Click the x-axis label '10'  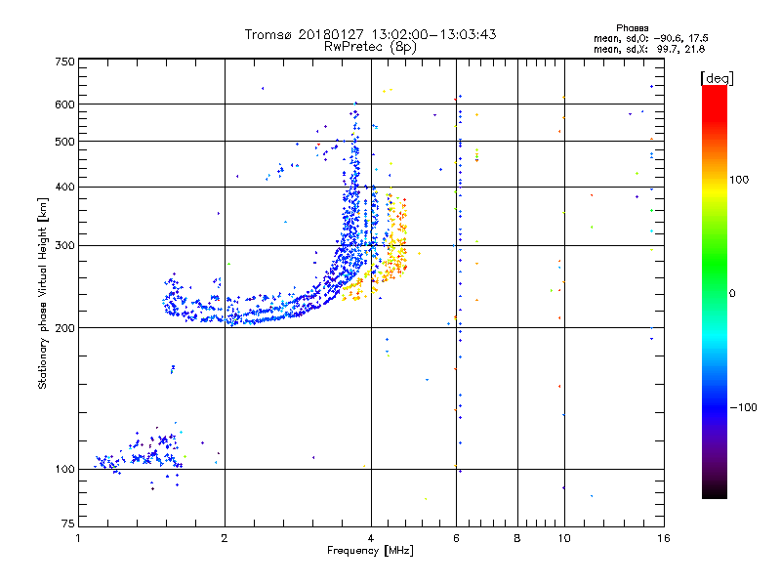tap(564, 538)
